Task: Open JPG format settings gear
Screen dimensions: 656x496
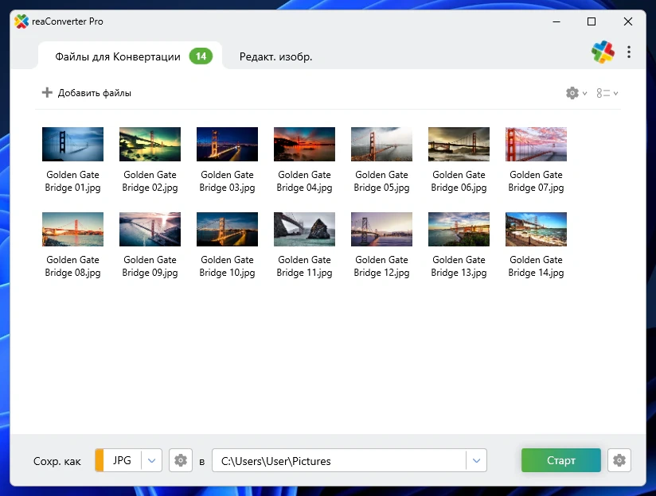Action: coord(181,460)
